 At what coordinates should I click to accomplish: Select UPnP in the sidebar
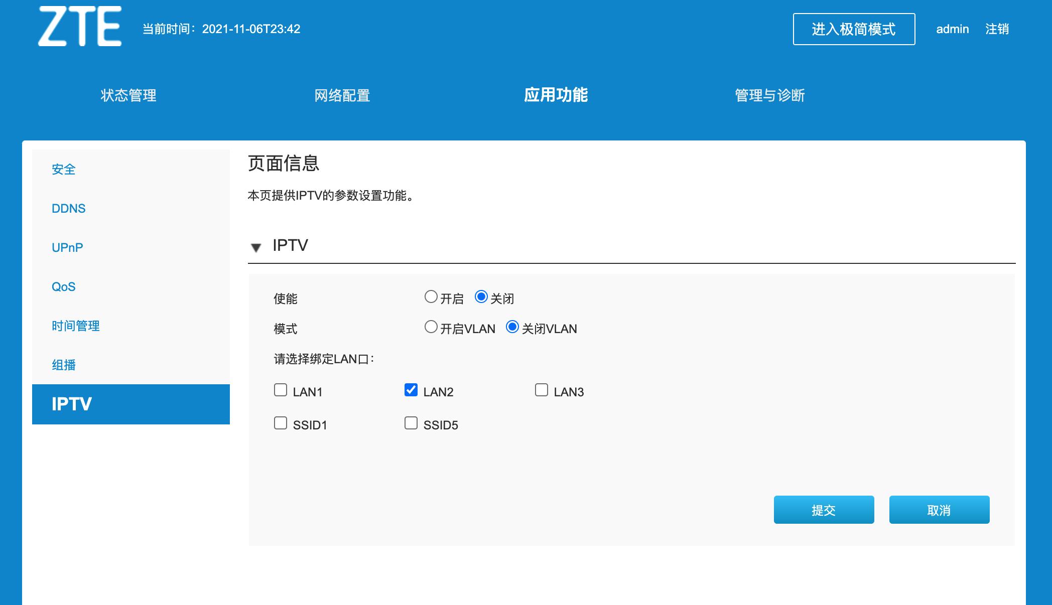pos(67,247)
